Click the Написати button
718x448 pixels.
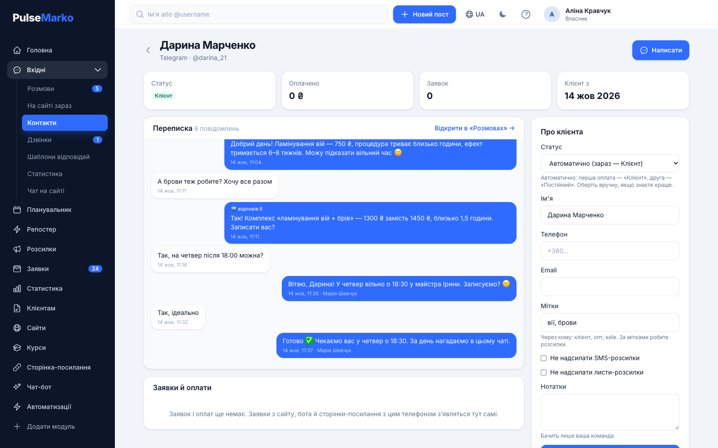coord(661,50)
